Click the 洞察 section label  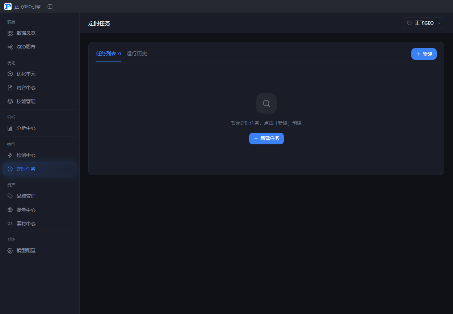11,22
